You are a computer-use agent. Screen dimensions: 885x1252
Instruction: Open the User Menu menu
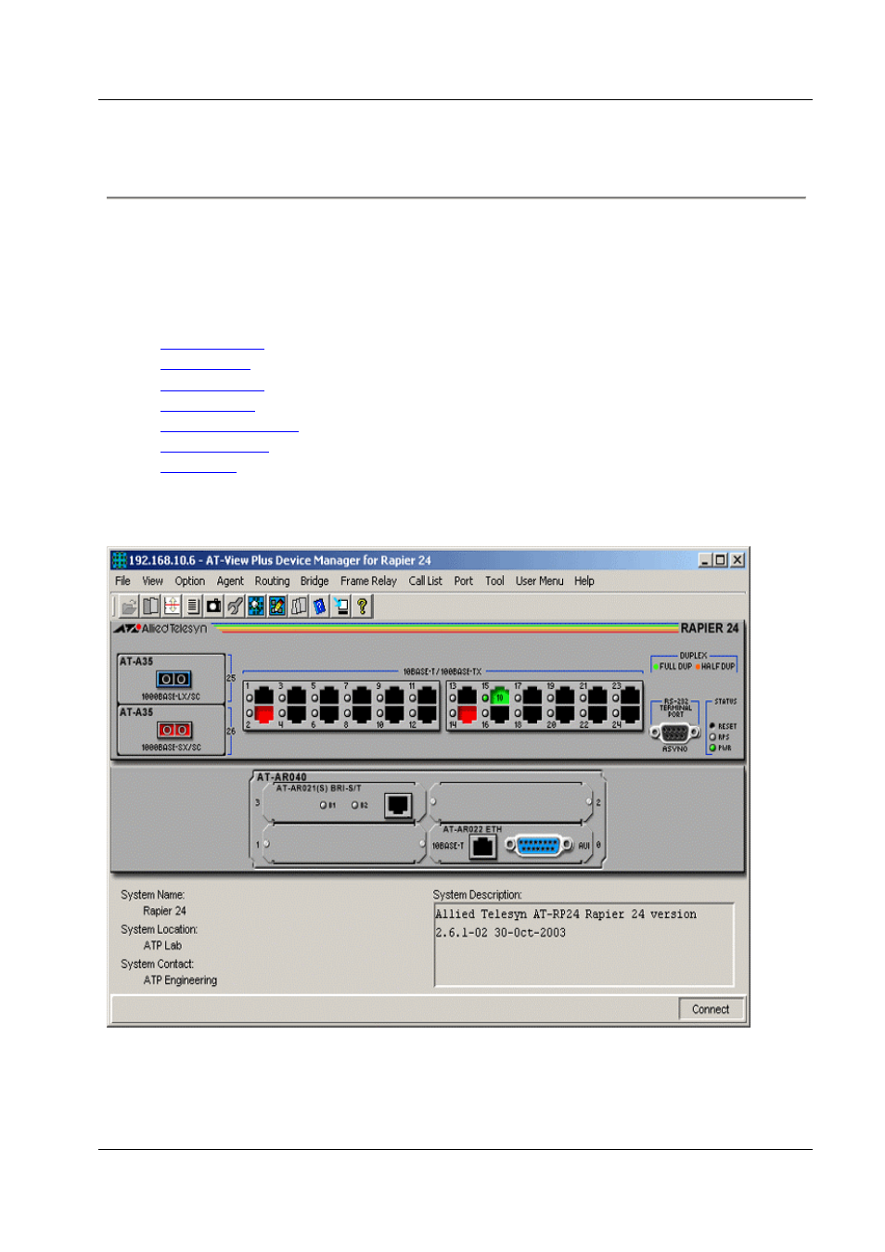[x=540, y=581]
